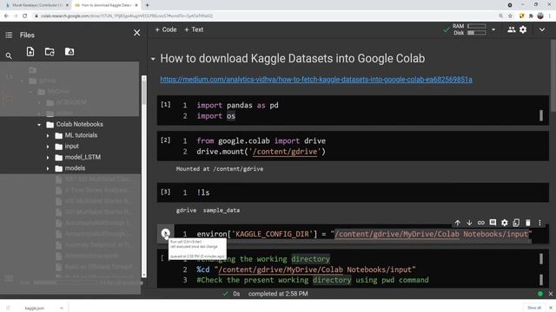Collapse the header with the chevron
The image size is (556, 312).
[542, 29]
